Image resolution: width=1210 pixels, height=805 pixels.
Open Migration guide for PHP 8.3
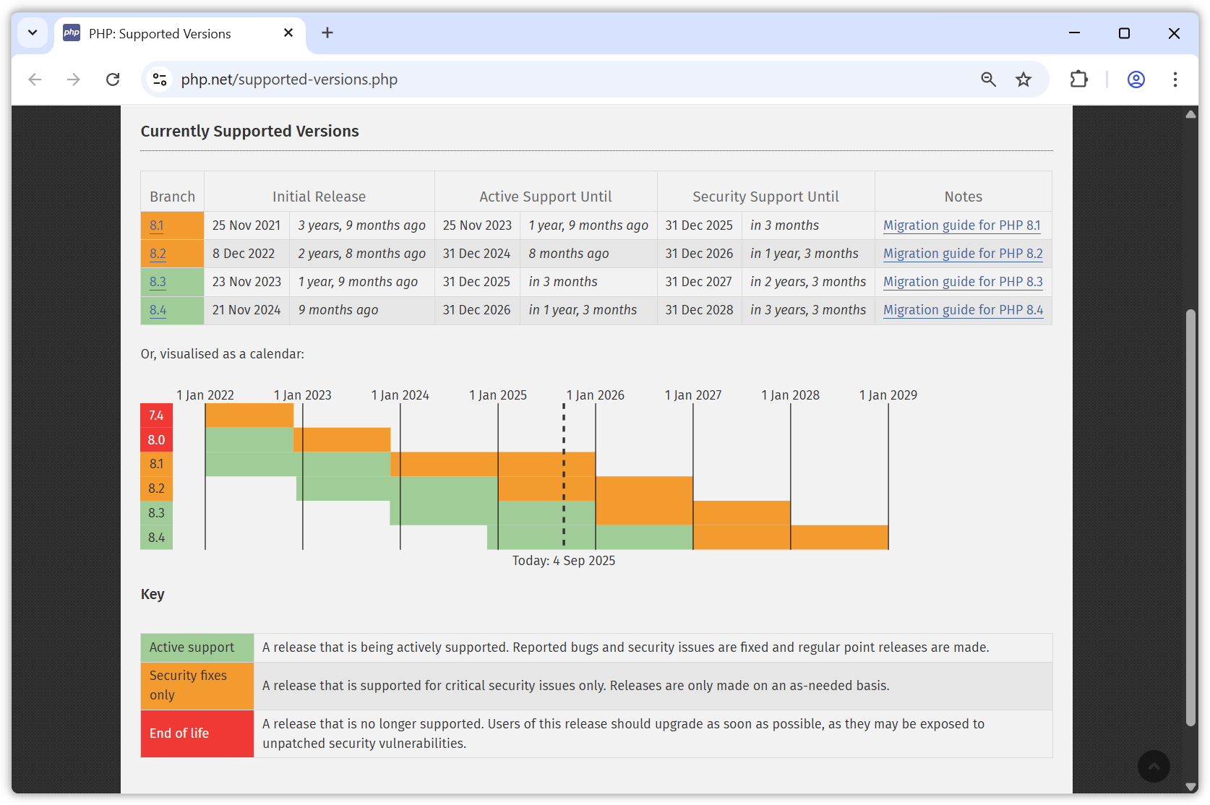pos(962,282)
